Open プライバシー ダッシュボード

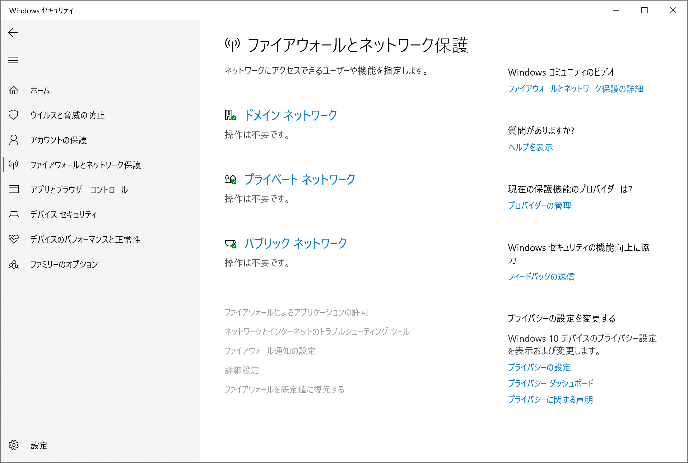551,383
